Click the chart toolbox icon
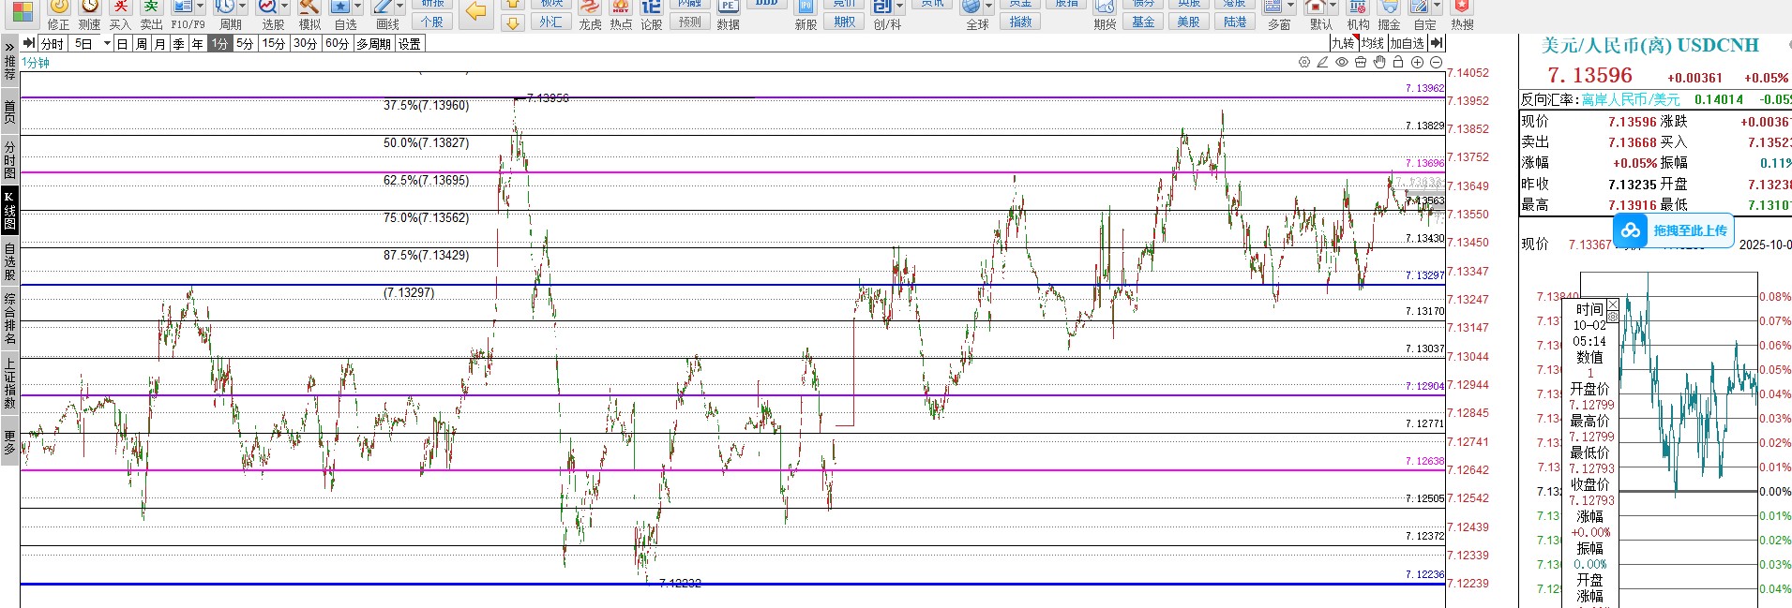 [x=1361, y=62]
